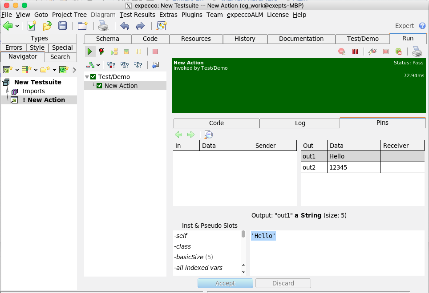The width and height of the screenshot is (429, 293).
Task: Click the printer icon in Run toolbar
Action: 417,52
